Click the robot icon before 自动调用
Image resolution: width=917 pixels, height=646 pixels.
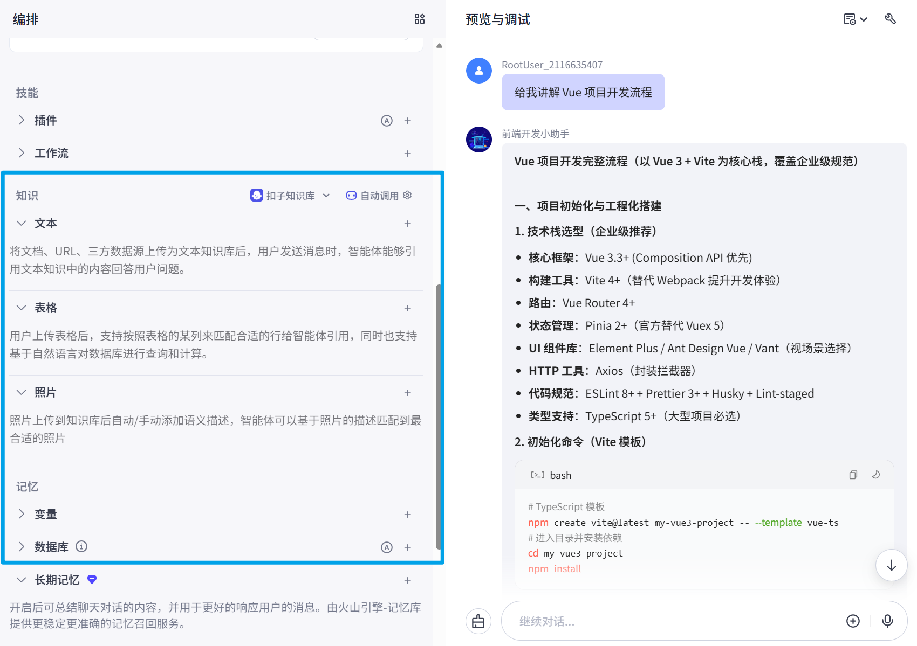[x=351, y=195]
